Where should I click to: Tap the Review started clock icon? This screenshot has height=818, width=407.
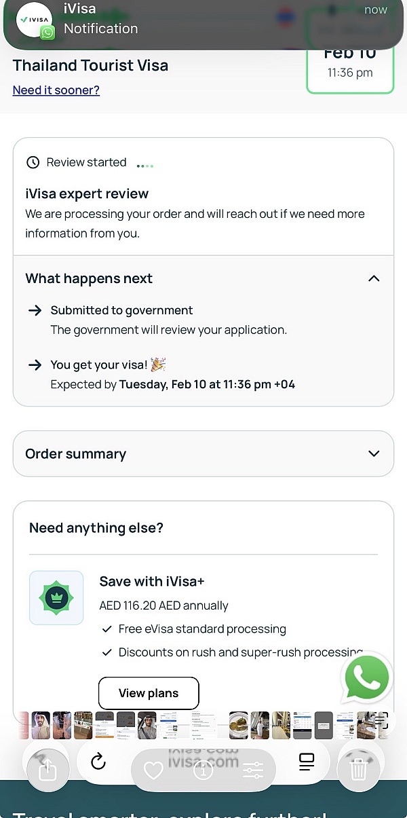33,162
